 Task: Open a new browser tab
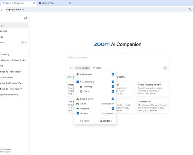pyautogui.click(x=76, y=3)
